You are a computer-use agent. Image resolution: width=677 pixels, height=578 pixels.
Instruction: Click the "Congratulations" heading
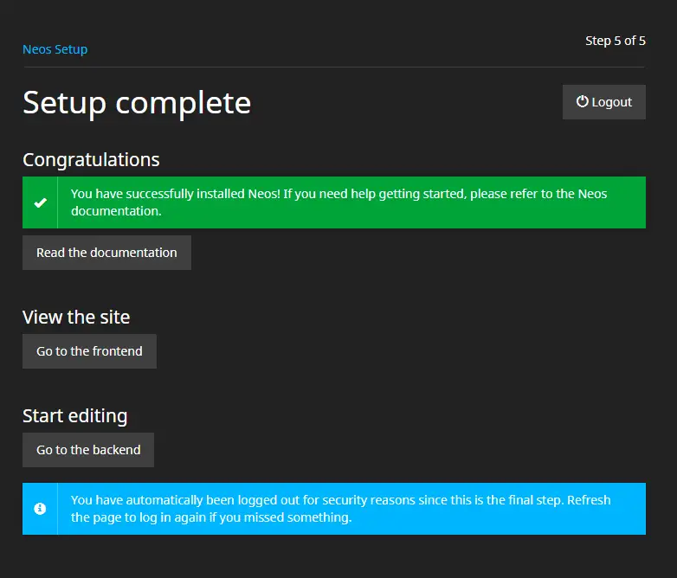pyautogui.click(x=91, y=160)
